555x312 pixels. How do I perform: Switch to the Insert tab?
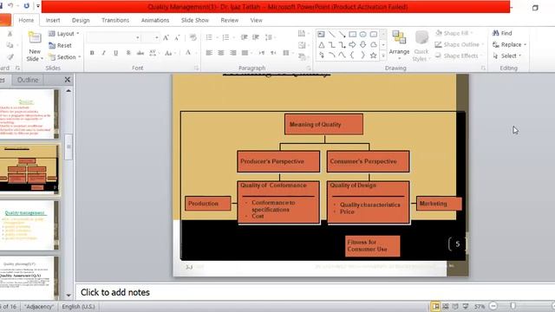pos(53,21)
